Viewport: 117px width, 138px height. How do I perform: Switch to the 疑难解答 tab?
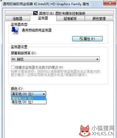[x=70, y=19]
